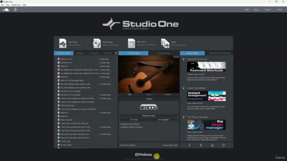Open 2020-07-05 Alexander Piece

pyautogui.click(x=86, y=80)
